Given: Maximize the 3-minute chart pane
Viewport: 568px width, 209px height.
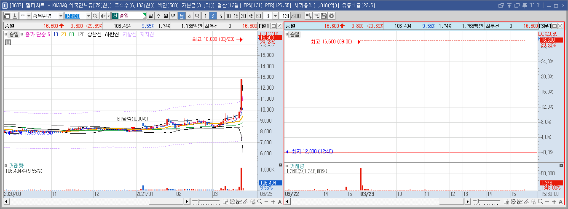Looking at the screenshot, I should (554, 26).
